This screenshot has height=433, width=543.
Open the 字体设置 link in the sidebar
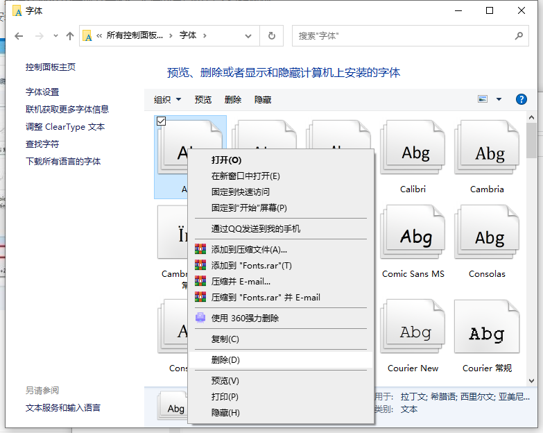pyautogui.click(x=42, y=92)
